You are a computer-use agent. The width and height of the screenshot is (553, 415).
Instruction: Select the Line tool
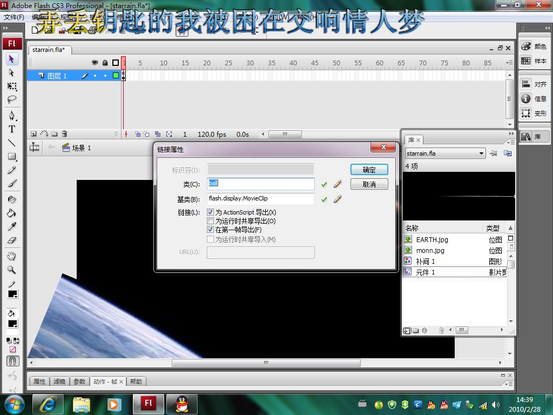click(12, 143)
